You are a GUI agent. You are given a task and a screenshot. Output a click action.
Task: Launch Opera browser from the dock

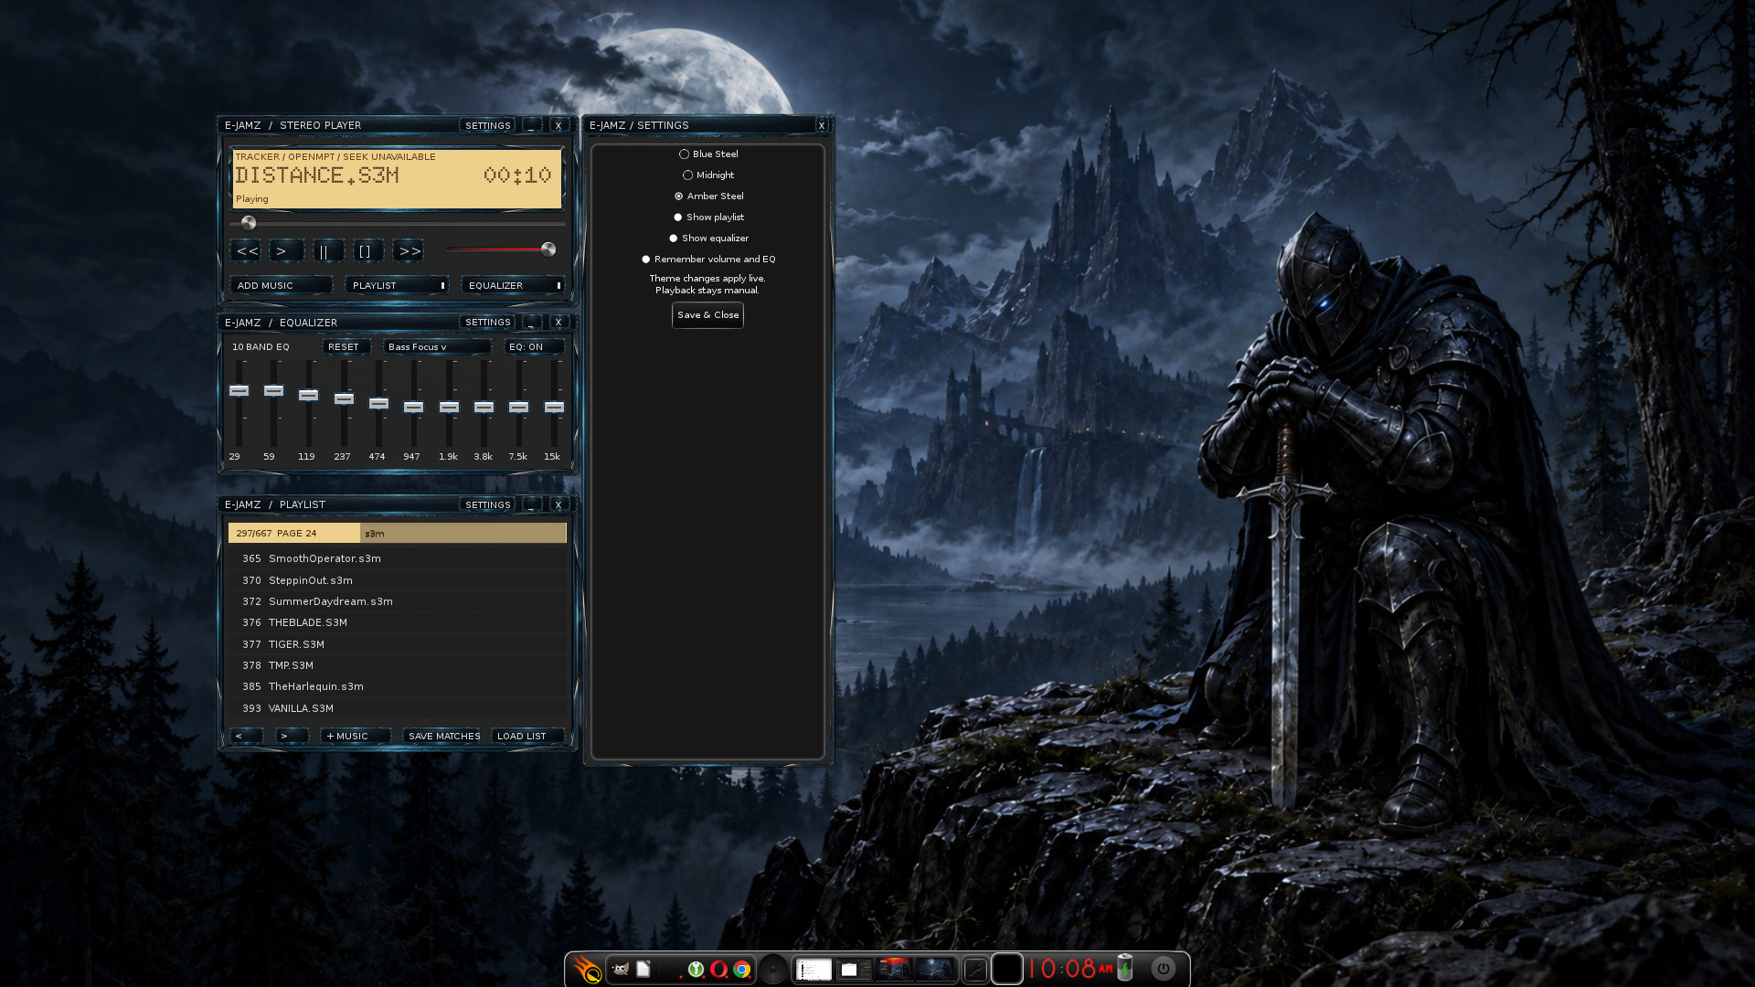tap(719, 969)
